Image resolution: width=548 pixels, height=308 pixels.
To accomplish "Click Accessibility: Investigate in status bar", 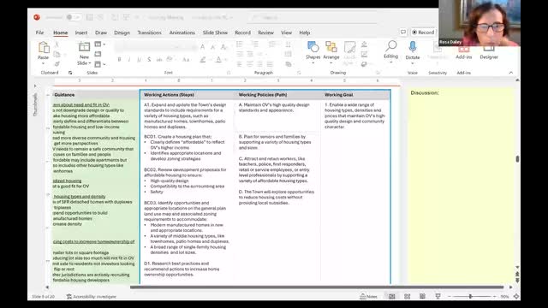I will click(92, 297).
